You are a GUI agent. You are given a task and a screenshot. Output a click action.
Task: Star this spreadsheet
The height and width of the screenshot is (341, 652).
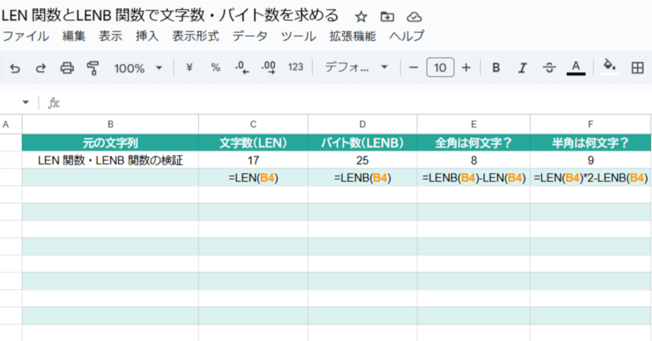pyautogui.click(x=361, y=16)
